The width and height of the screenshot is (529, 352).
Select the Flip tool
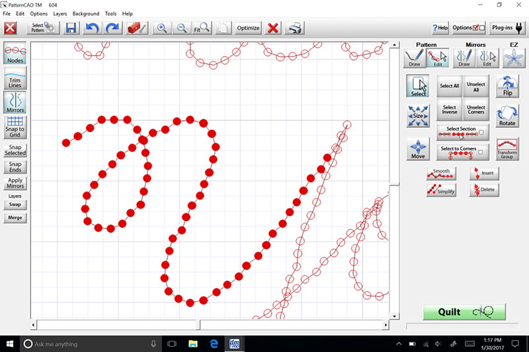pyautogui.click(x=507, y=86)
